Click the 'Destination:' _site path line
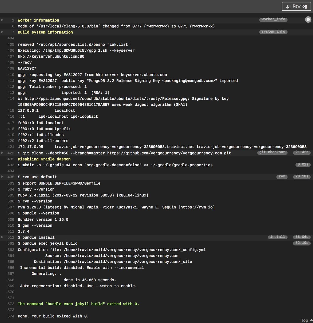313x323 pixels. [113, 262]
